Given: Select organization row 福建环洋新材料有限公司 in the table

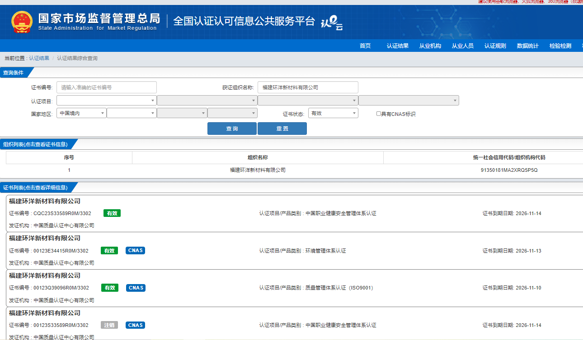Looking at the screenshot, I should tap(258, 170).
